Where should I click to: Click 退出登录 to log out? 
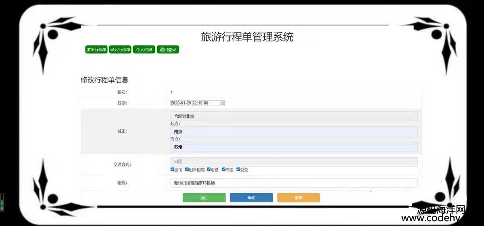[x=168, y=49]
